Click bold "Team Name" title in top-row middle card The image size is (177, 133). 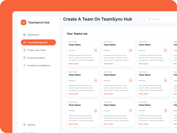click(110, 45)
